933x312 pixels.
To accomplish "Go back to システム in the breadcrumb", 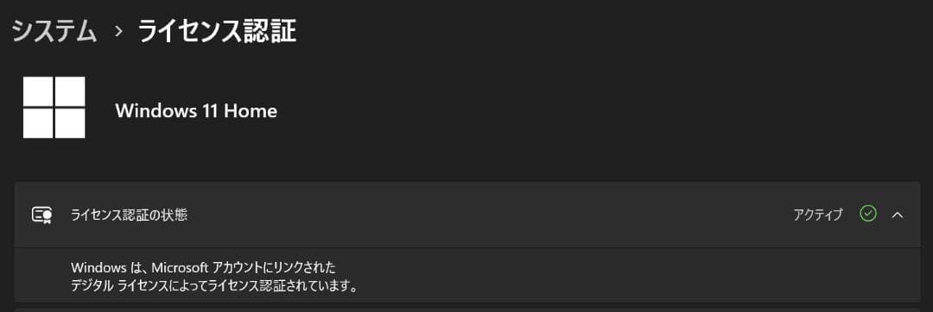I will coord(54,31).
